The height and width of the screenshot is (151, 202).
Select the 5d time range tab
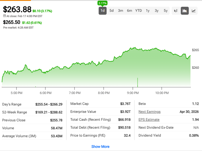point(112,11)
